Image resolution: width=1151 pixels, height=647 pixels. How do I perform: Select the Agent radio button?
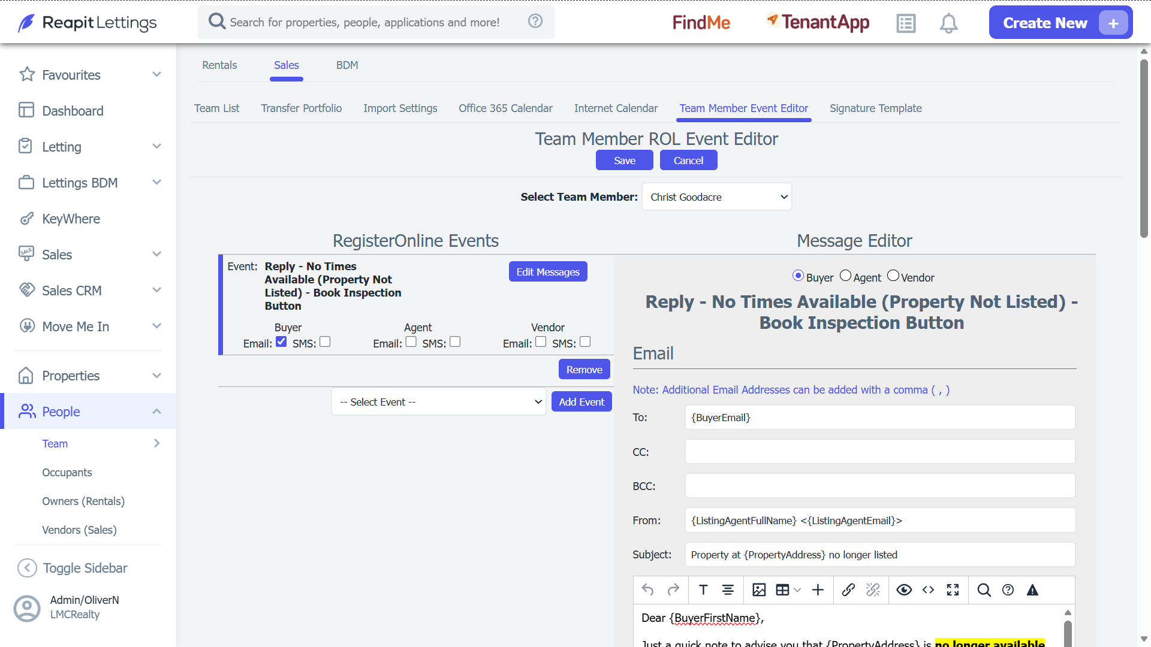coord(845,276)
